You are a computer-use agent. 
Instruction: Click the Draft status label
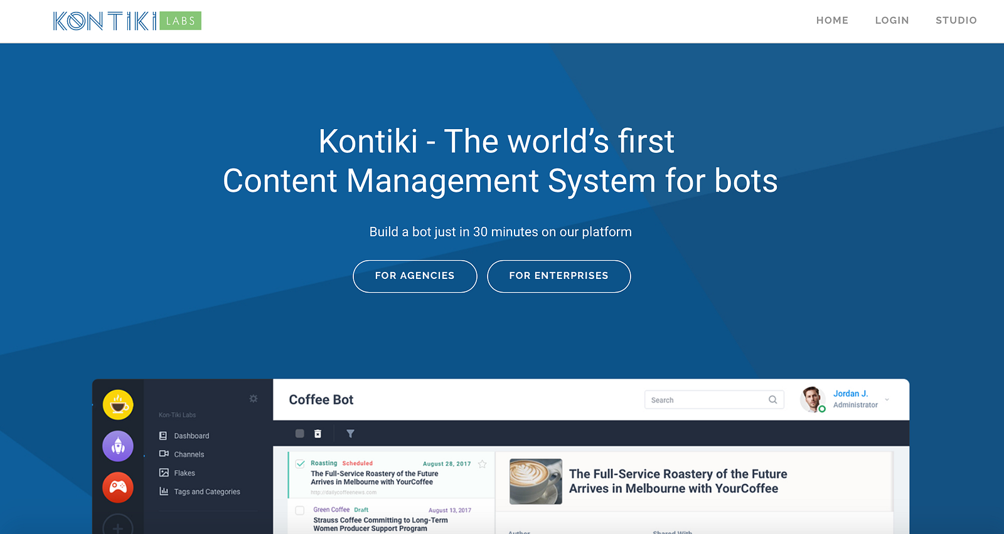[x=361, y=510]
